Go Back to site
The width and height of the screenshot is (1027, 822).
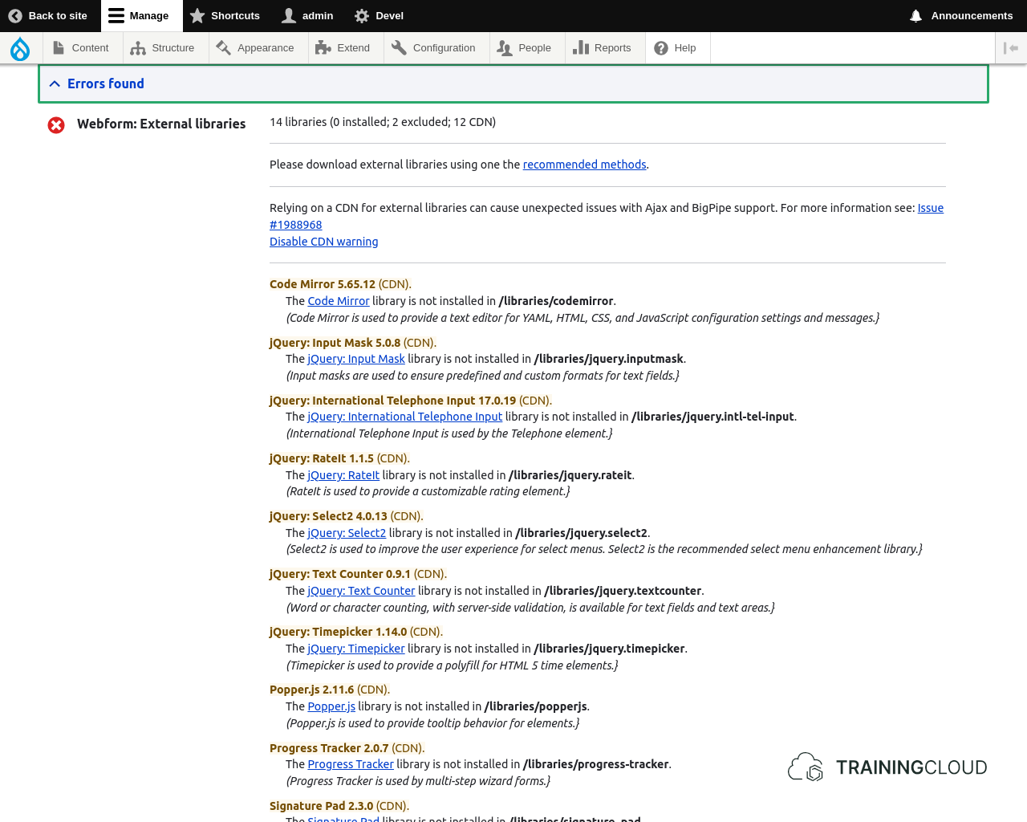click(x=48, y=16)
